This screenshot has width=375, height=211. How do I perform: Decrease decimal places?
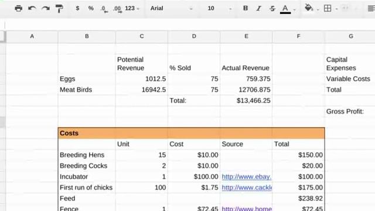coord(104,9)
